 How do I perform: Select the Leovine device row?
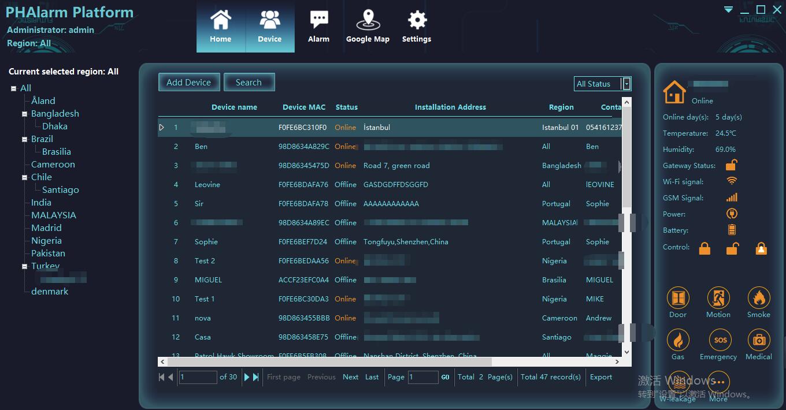coord(390,185)
